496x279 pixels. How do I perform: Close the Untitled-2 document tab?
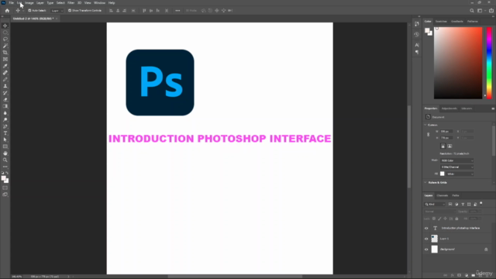57,19
